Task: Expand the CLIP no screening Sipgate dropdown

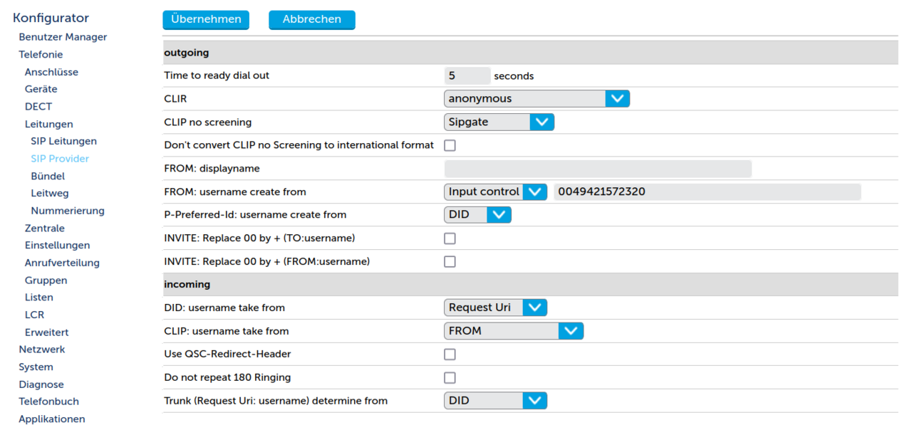Action: [499, 122]
